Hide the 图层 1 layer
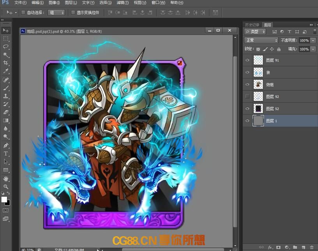 click(x=247, y=121)
